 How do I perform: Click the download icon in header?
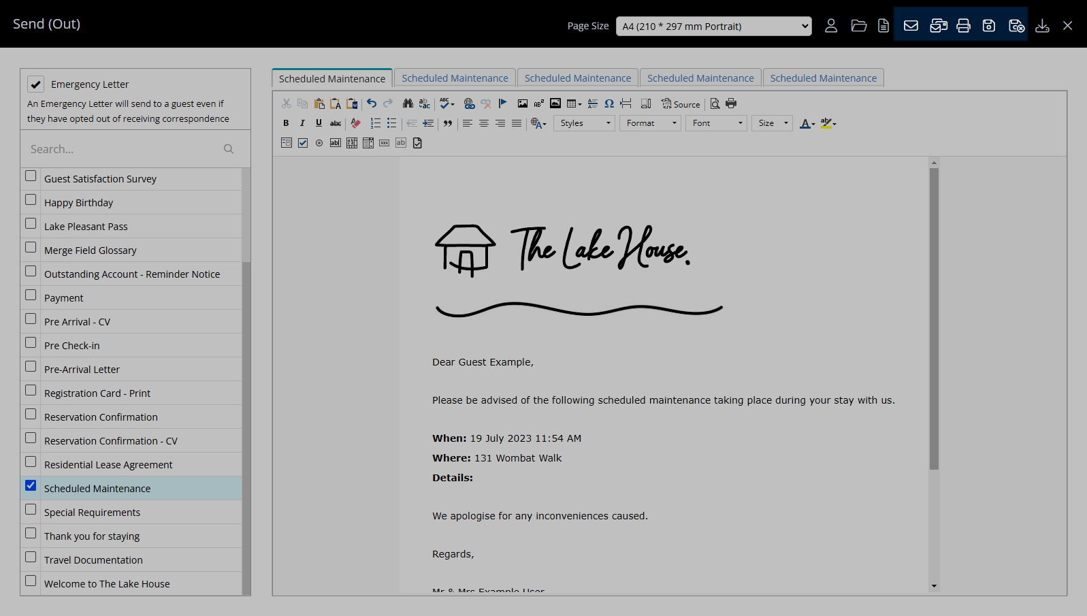click(1042, 26)
